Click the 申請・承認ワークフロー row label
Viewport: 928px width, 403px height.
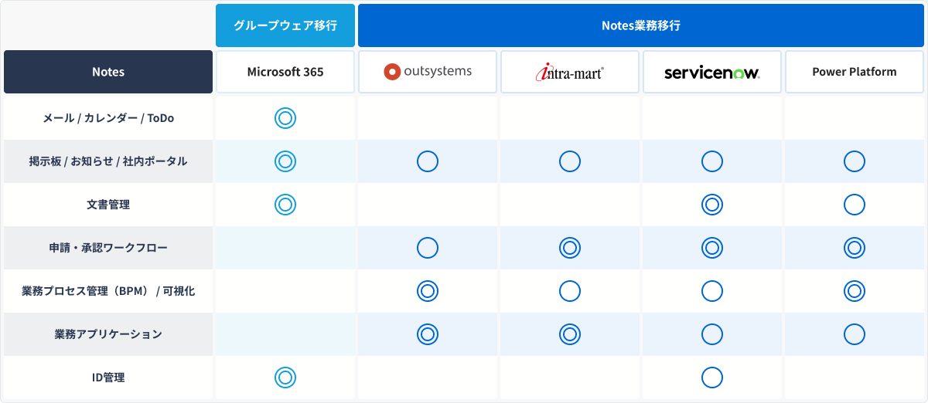(x=108, y=248)
